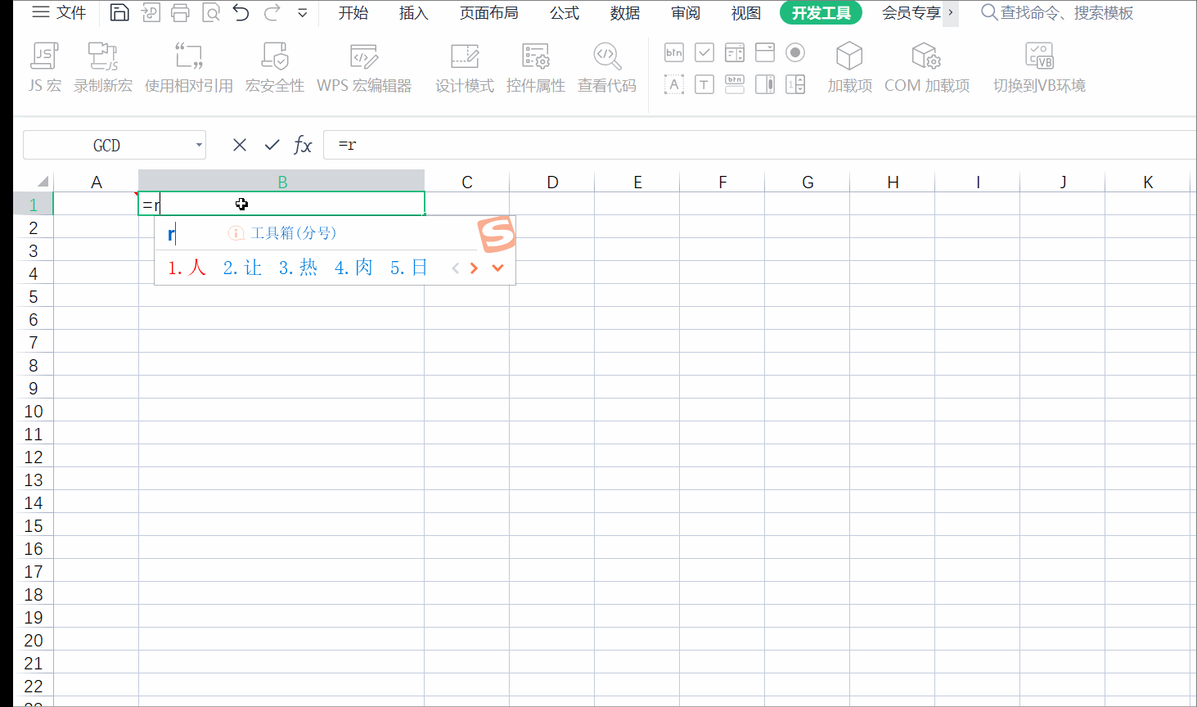Toggle 使用相对引用 option
The height and width of the screenshot is (707, 1197).
tap(189, 67)
